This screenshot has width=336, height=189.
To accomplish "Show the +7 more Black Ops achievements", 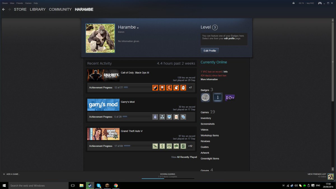I will 190,88.
